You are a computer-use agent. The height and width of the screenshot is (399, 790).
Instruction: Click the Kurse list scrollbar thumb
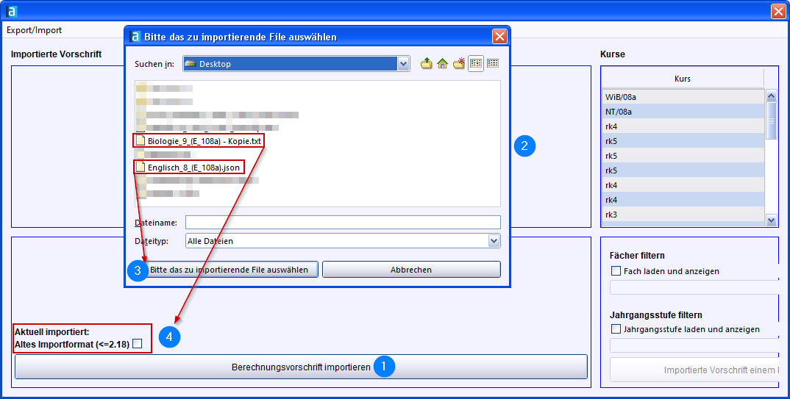tap(771, 121)
